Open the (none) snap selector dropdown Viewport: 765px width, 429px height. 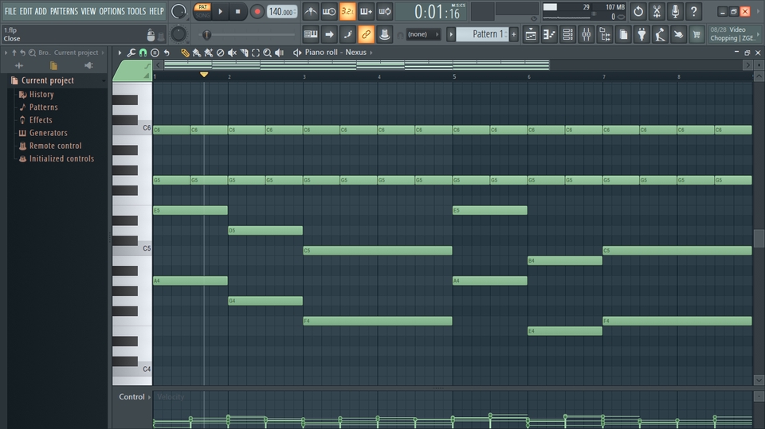pyautogui.click(x=423, y=34)
